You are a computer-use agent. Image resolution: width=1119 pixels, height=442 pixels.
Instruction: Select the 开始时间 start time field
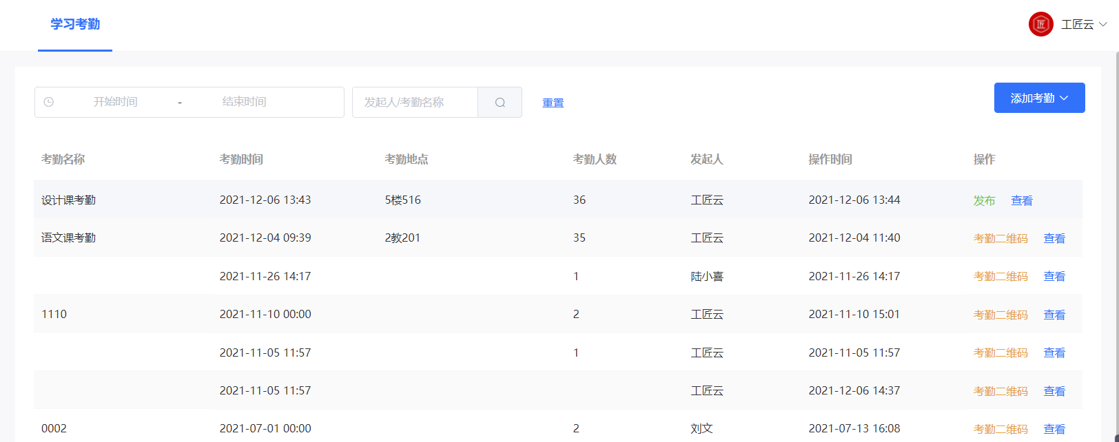tap(115, 102)
